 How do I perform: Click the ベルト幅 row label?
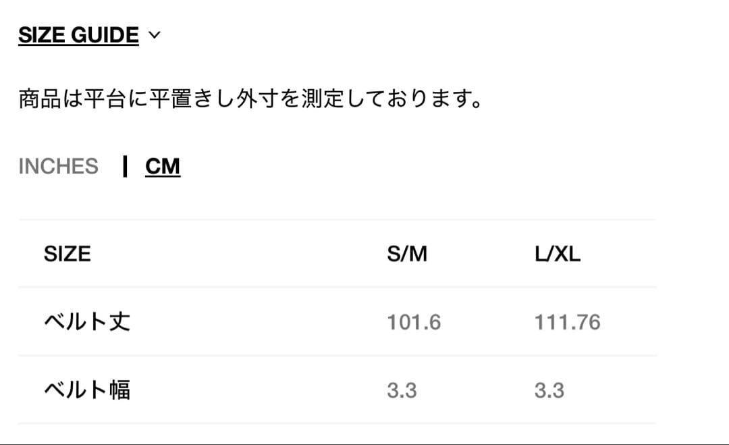coord(86,390)
